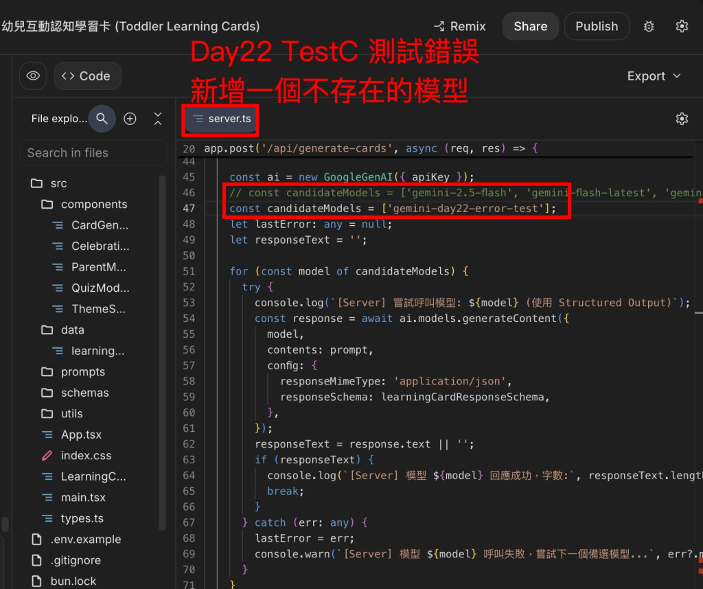Switch to Code view
Screen dimensions: 703x589
tap(87, 76)
